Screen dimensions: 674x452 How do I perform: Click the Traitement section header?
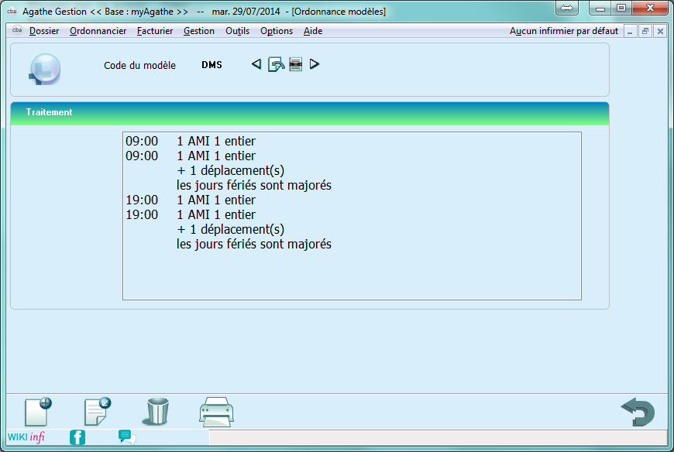point(310,113)
